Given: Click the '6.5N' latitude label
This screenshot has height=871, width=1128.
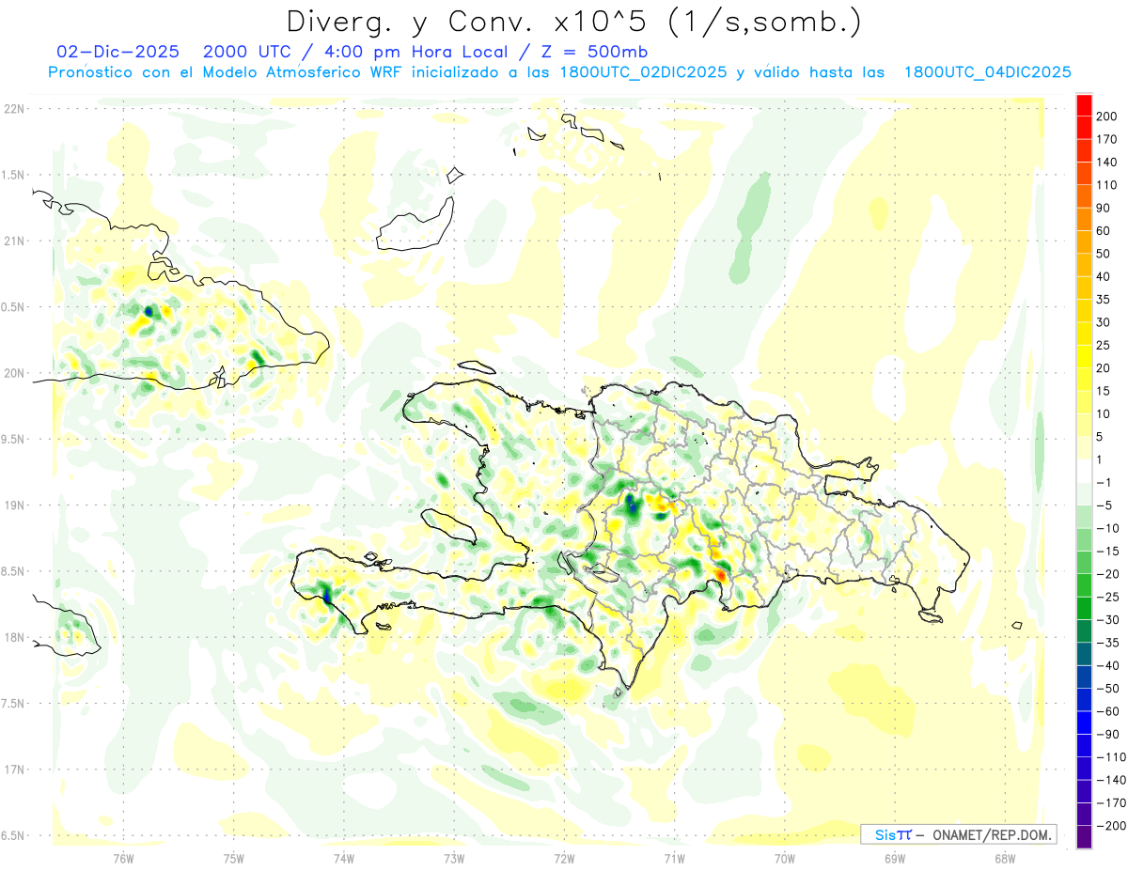Looking at the screenshot, I should point(13,835).
